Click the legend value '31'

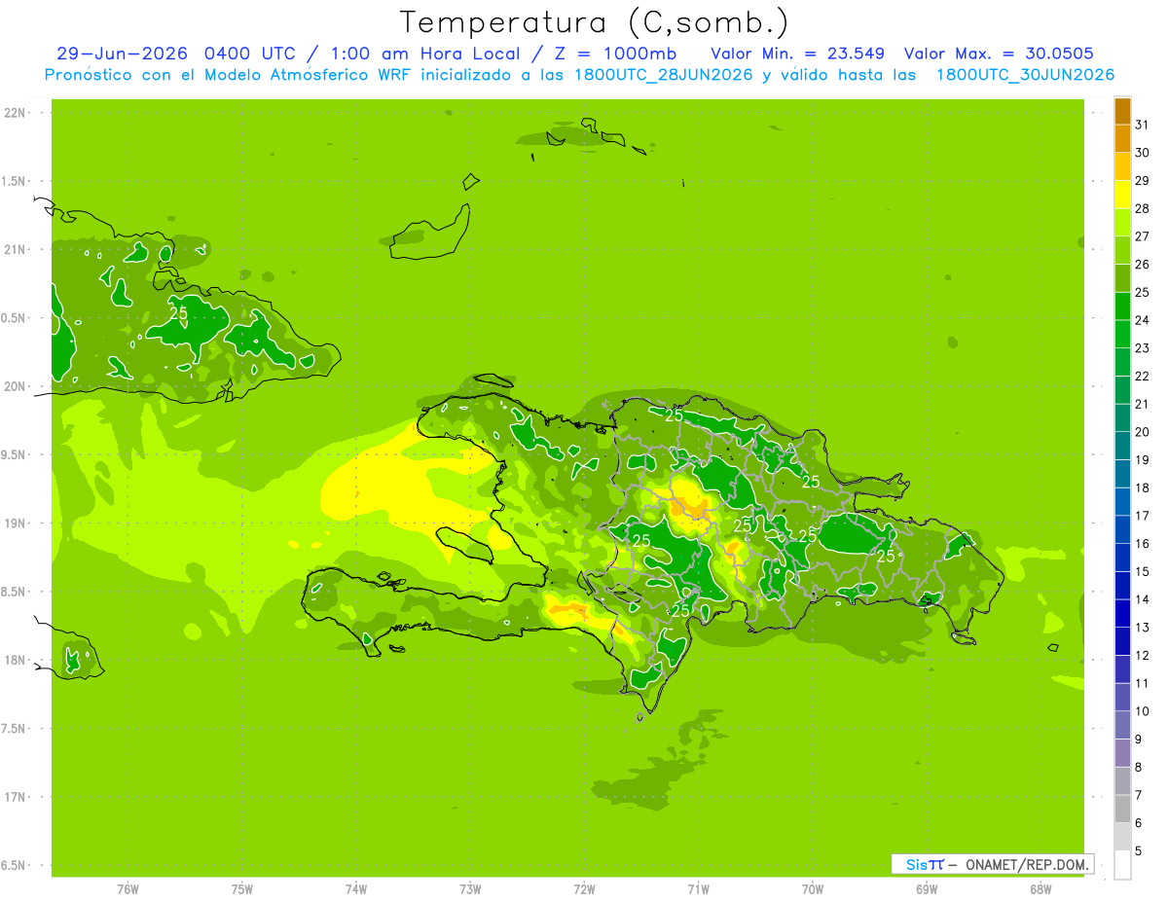(1142, 125)
